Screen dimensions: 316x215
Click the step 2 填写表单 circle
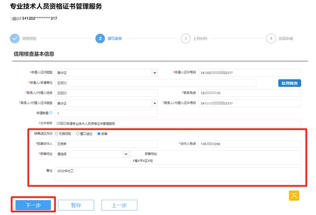click(x=100, y=38)
